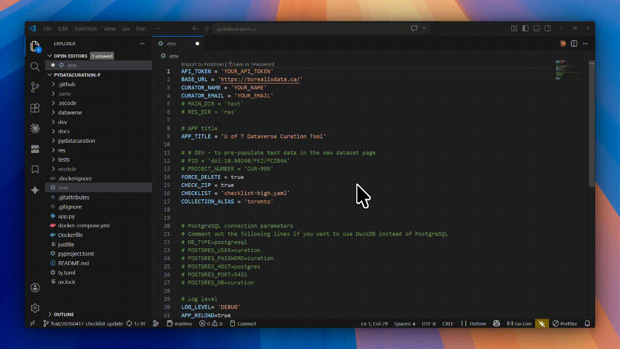Open the Manage gear in activity bar

point(35,308)
